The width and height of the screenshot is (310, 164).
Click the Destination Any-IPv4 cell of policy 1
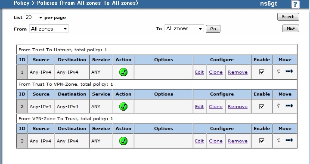point(72,72)
